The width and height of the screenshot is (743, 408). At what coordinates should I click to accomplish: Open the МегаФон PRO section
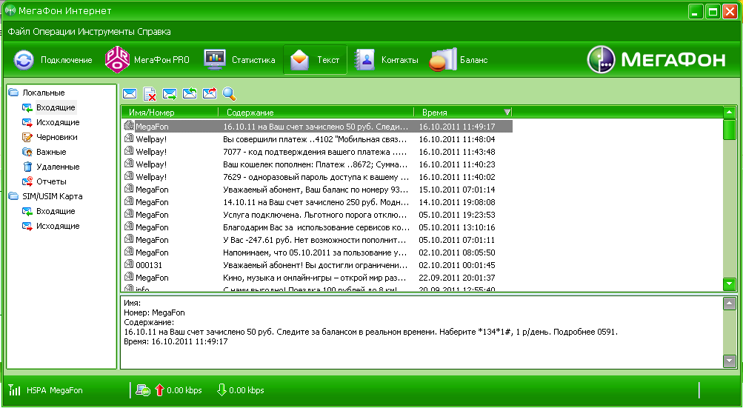pos(147,60)
